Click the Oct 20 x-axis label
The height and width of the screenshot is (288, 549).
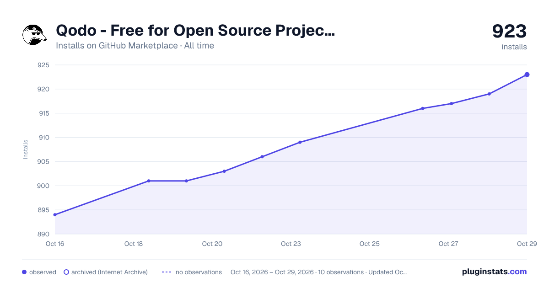coord(212,244)
